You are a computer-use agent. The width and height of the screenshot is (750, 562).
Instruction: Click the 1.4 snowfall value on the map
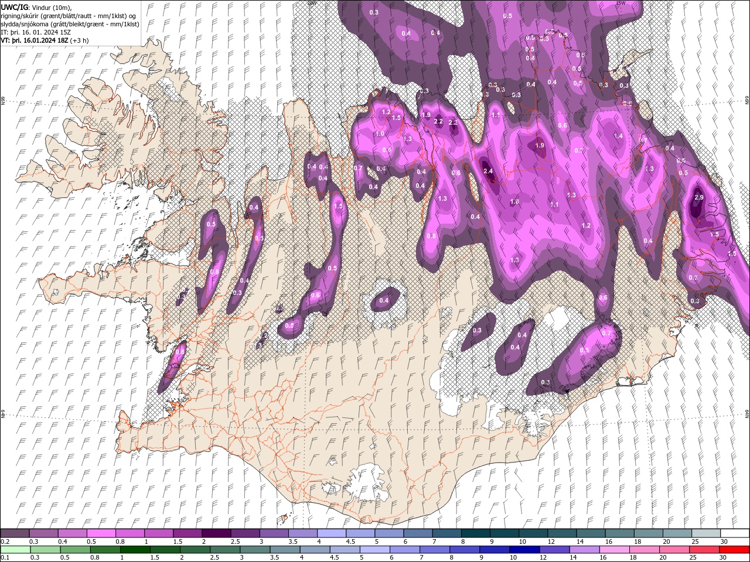[x=618, y=136]
